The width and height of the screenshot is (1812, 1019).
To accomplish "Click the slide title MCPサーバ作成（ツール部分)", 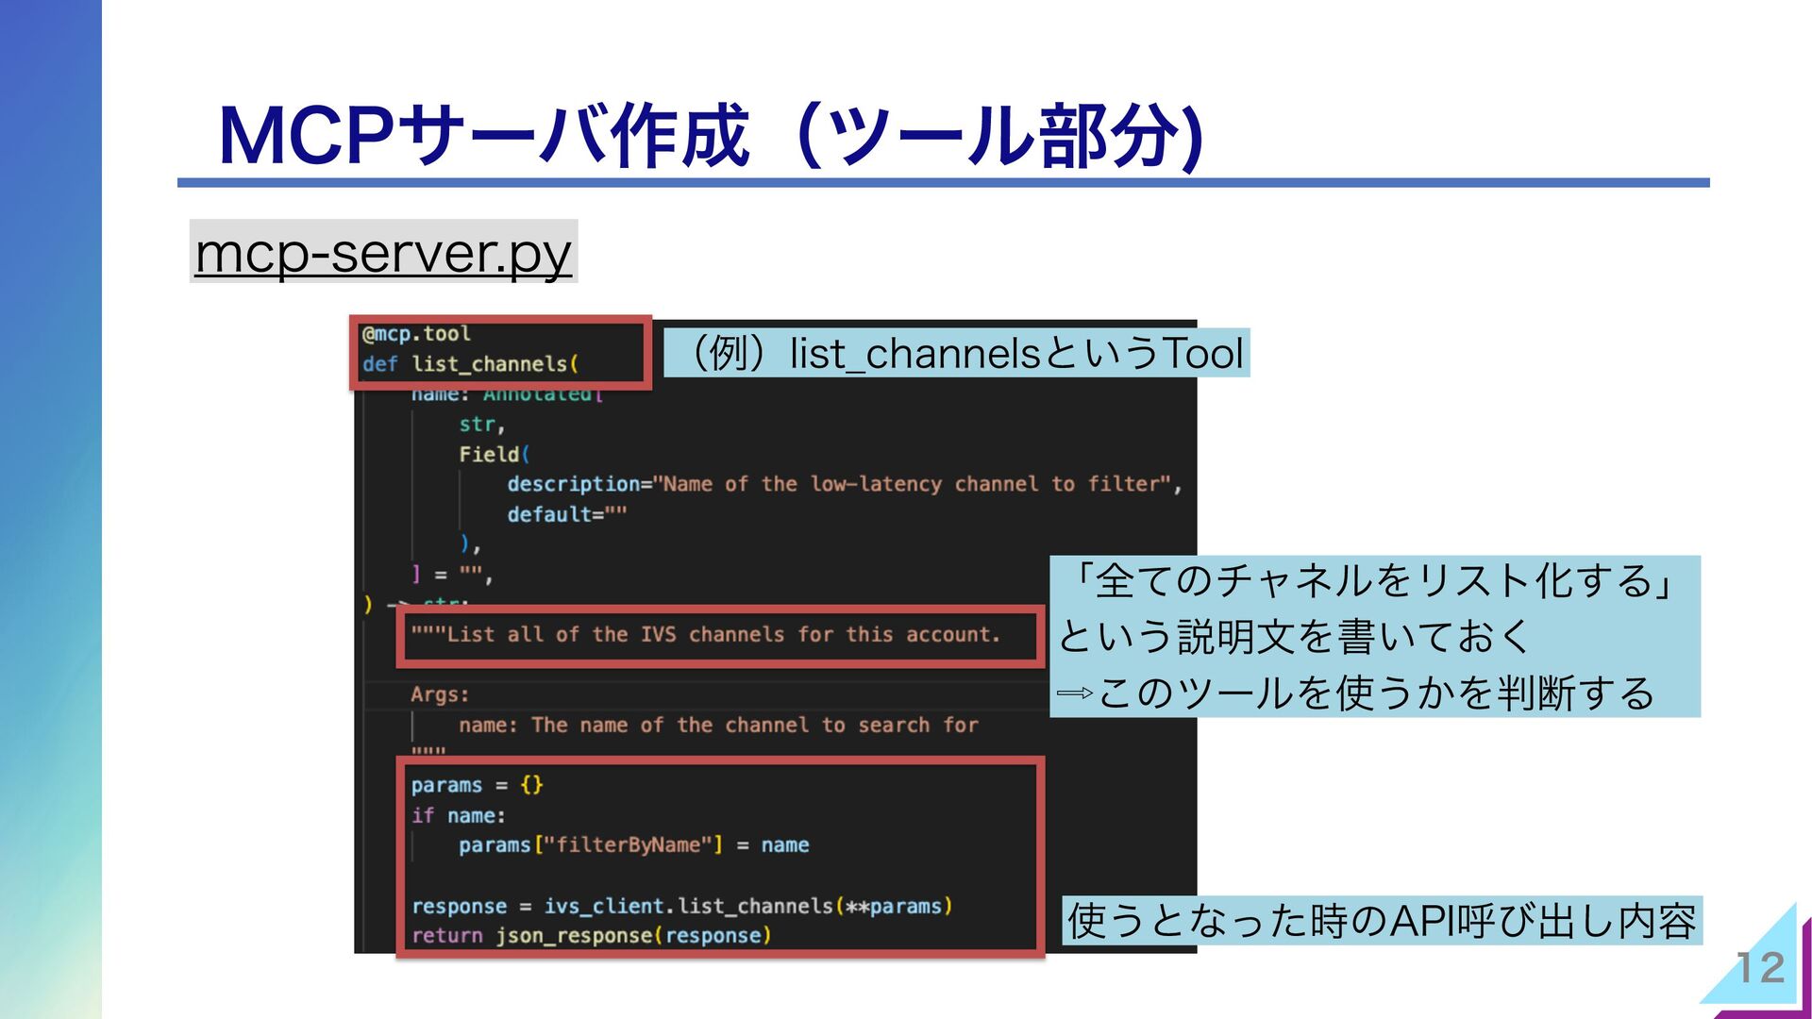I will click(x=710, y=137).
